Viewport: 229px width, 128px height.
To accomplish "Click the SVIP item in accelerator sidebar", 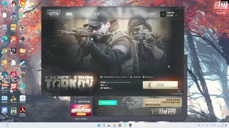I will pyautogui.click(x=80, y=97).
